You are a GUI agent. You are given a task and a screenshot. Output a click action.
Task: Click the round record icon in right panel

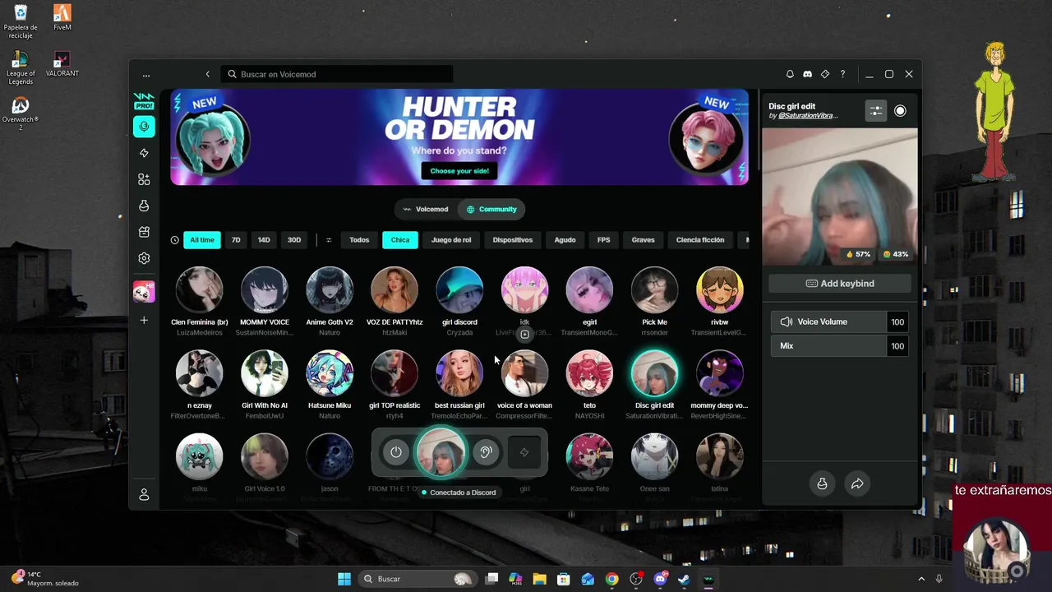(x=900, y=111)
